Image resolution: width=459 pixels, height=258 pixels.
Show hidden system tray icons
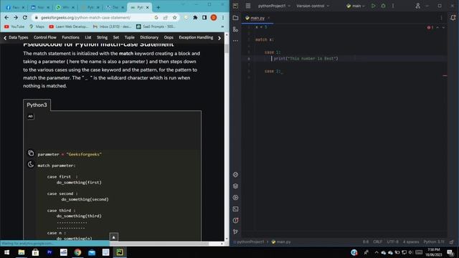tap(377, 252)
